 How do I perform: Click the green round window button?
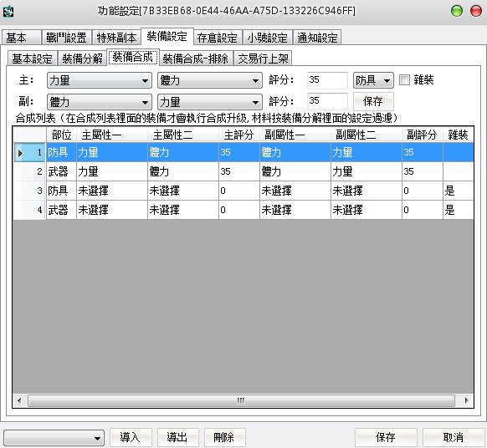pos(457,11)
